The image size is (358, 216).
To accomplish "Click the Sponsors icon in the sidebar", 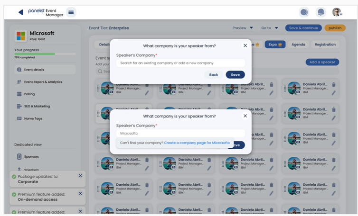I will pyautogui.click(x=19, y=156).
